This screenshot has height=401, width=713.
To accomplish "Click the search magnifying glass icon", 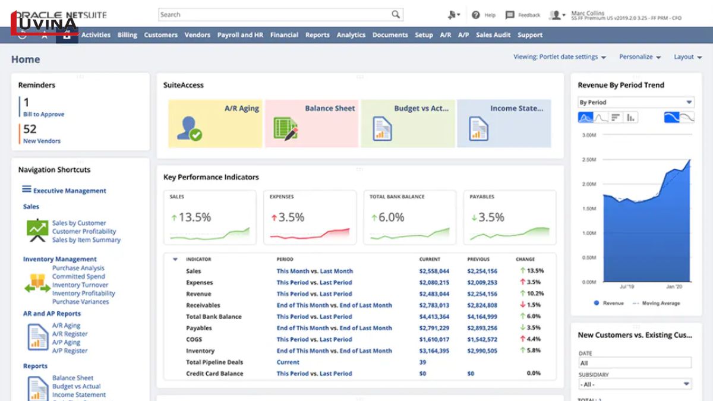I will [396, 15].
